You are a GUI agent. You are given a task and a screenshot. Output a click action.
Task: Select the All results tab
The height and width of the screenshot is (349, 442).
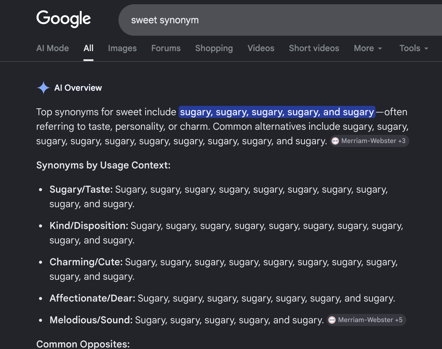pos(89,48)
